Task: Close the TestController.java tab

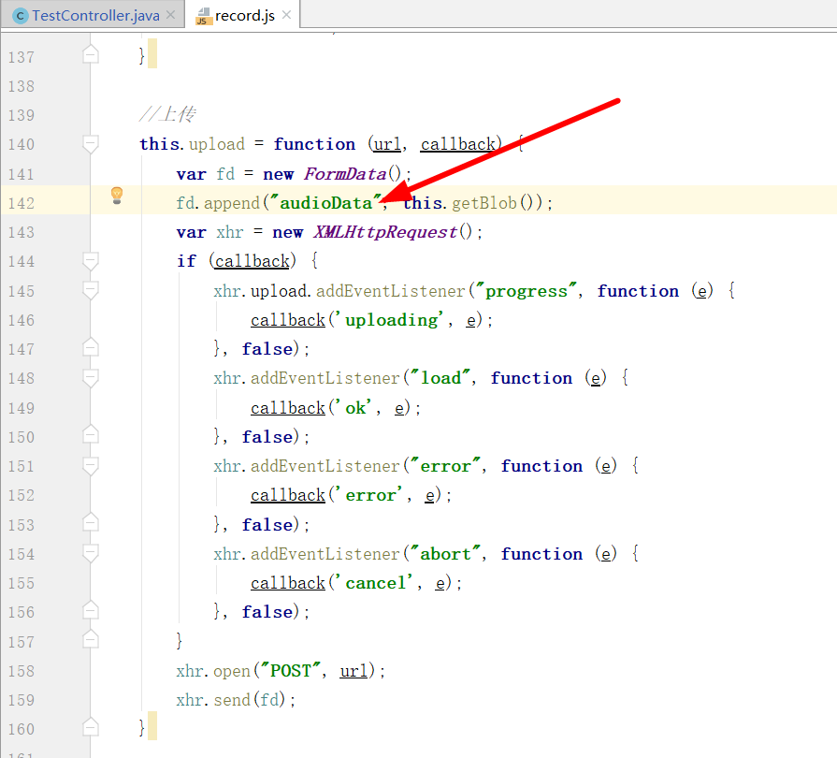Action: click(x=172, y=15)
